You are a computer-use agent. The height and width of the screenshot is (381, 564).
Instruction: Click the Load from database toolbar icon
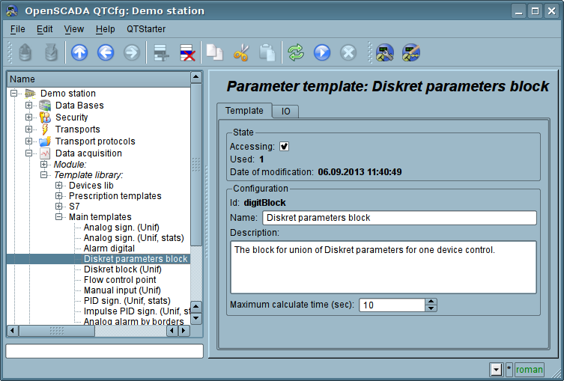[x=25, y=53]
